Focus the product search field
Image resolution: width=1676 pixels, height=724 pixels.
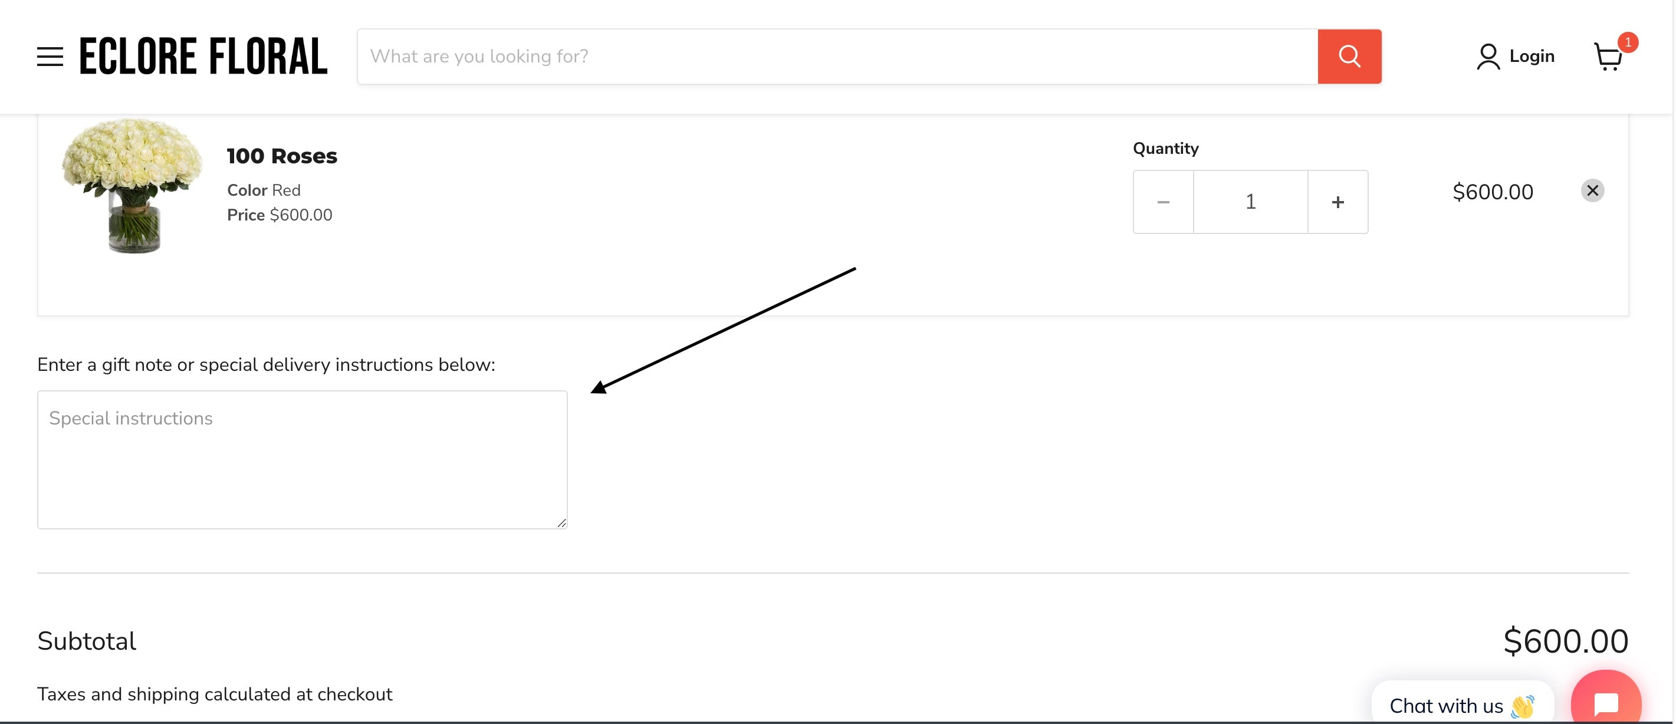(x=837, y=57)
